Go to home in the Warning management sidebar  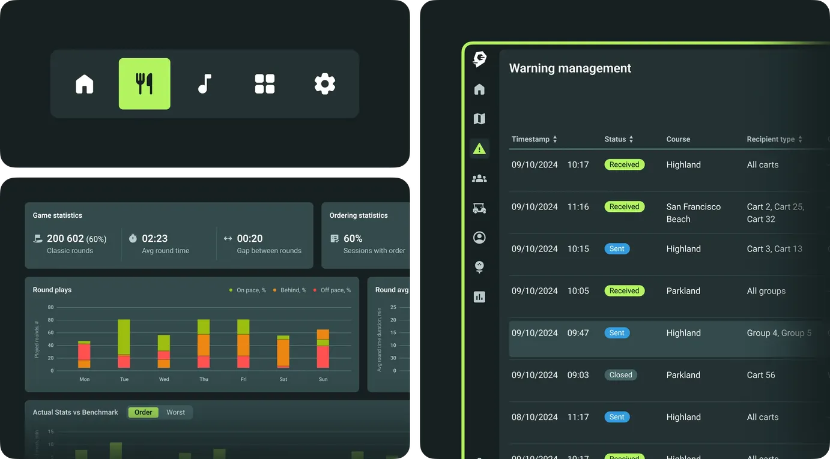[479, 89]
